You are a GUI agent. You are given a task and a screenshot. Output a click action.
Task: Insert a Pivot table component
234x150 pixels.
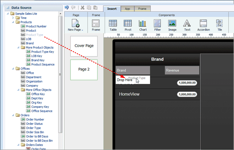[x=128, y=25]
